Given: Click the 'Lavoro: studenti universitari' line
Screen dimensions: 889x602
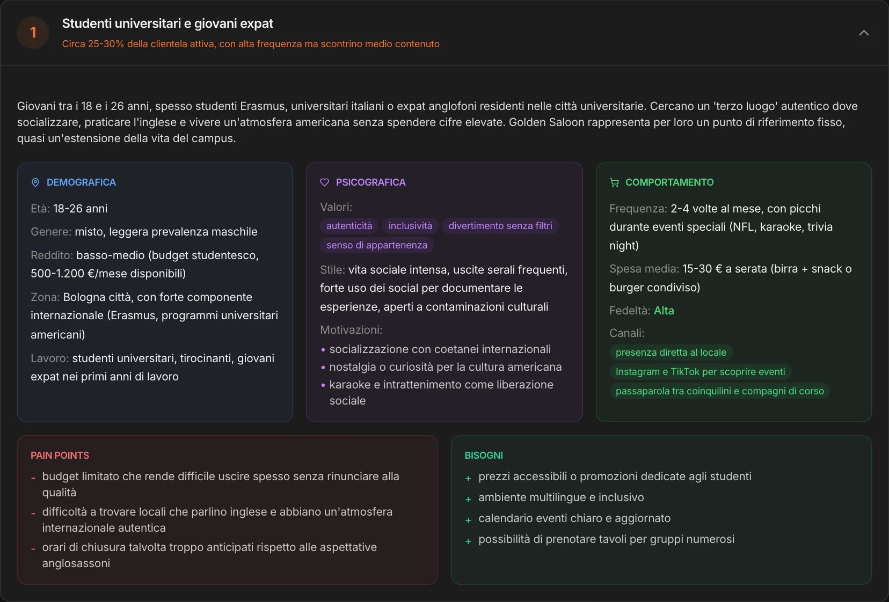Looking at the screenshot, I should pos(152,368).
